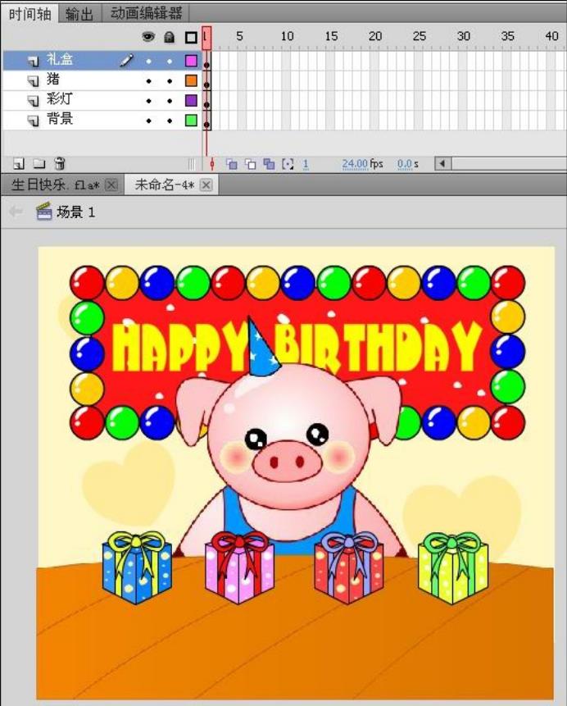Click the pencil icon on the 礼盒 layer
The width and height of the screenshot is (567, 706).
pos(126,61)
